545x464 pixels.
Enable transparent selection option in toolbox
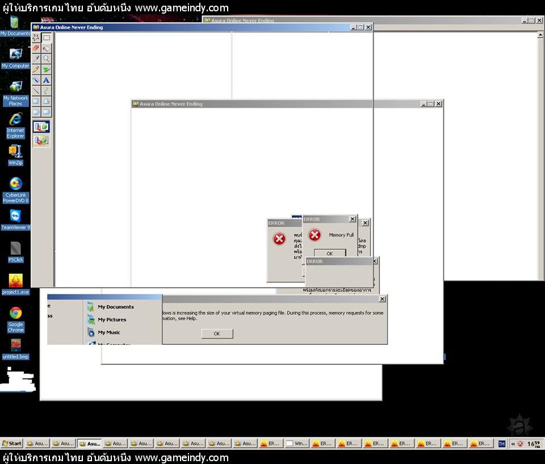[x=41, y=140]
